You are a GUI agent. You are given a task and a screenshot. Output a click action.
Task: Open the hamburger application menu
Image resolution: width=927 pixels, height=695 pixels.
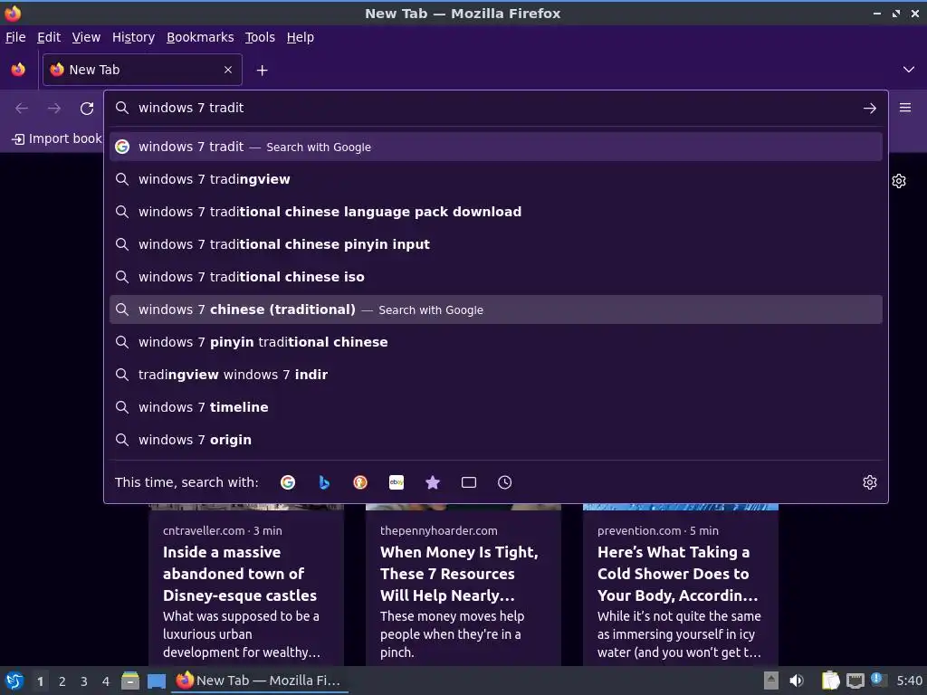pyautogui.click(x=905, y=108)
